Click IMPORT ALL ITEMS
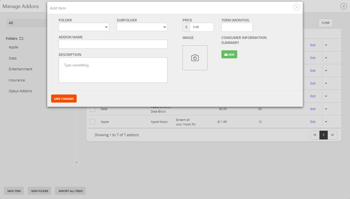Viewport: 350px width, 199px height. pos(70,191)
